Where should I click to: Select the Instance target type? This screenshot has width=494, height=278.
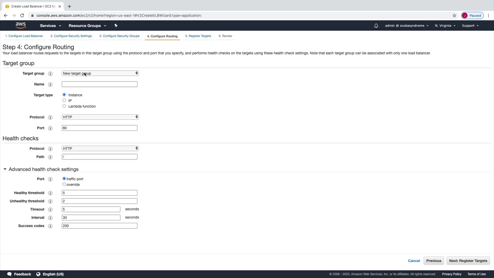pyautogui.click(x=64, y=95)
